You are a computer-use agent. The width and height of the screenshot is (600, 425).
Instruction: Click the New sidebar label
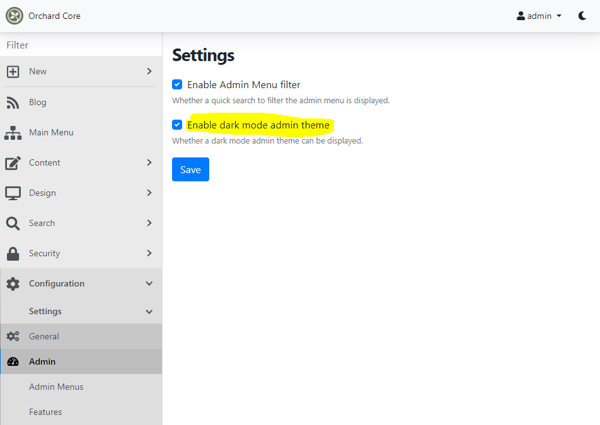click(38, 72)
